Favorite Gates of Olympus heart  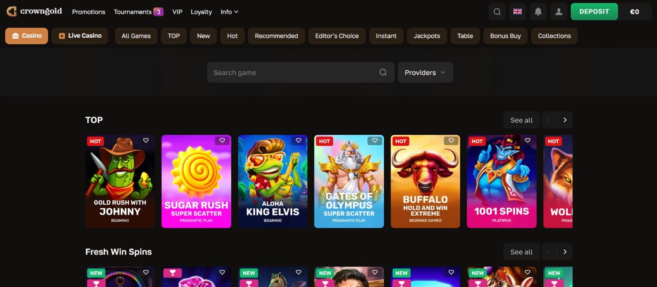coord(375,140)
